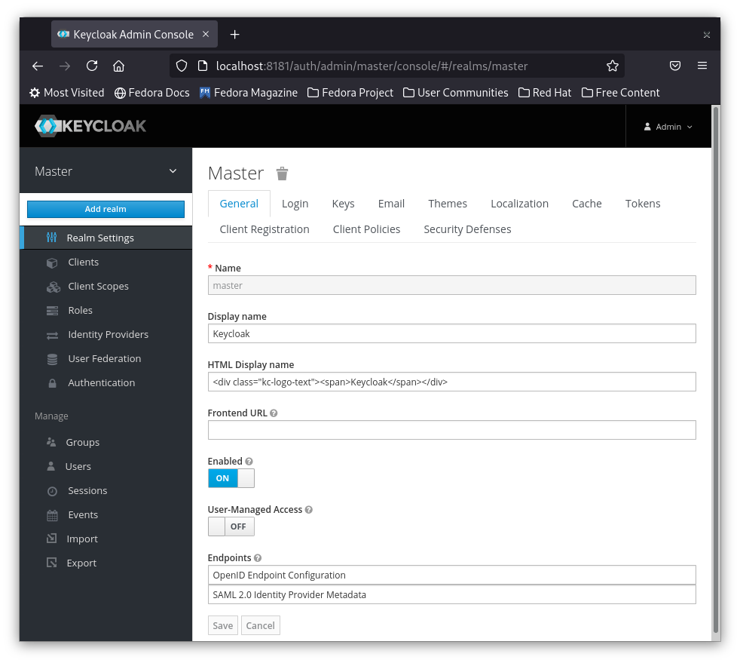Open the Themes tab
The image size is (740, 663).
coord(448,204)
